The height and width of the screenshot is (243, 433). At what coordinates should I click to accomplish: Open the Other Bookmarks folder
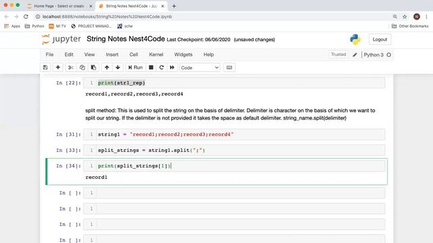tap(410, 26)
